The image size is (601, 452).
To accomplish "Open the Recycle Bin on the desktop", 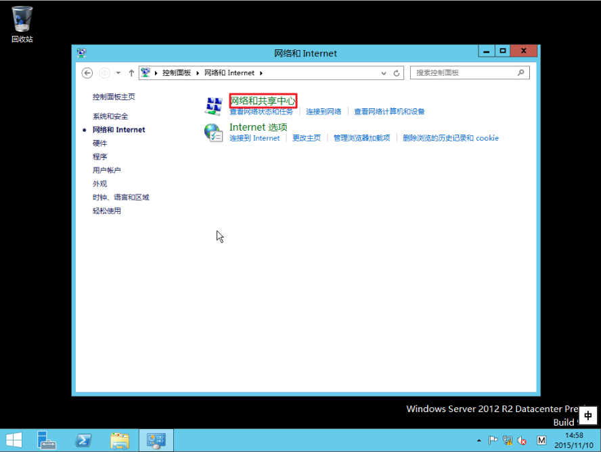I will [x=22, y=24].
